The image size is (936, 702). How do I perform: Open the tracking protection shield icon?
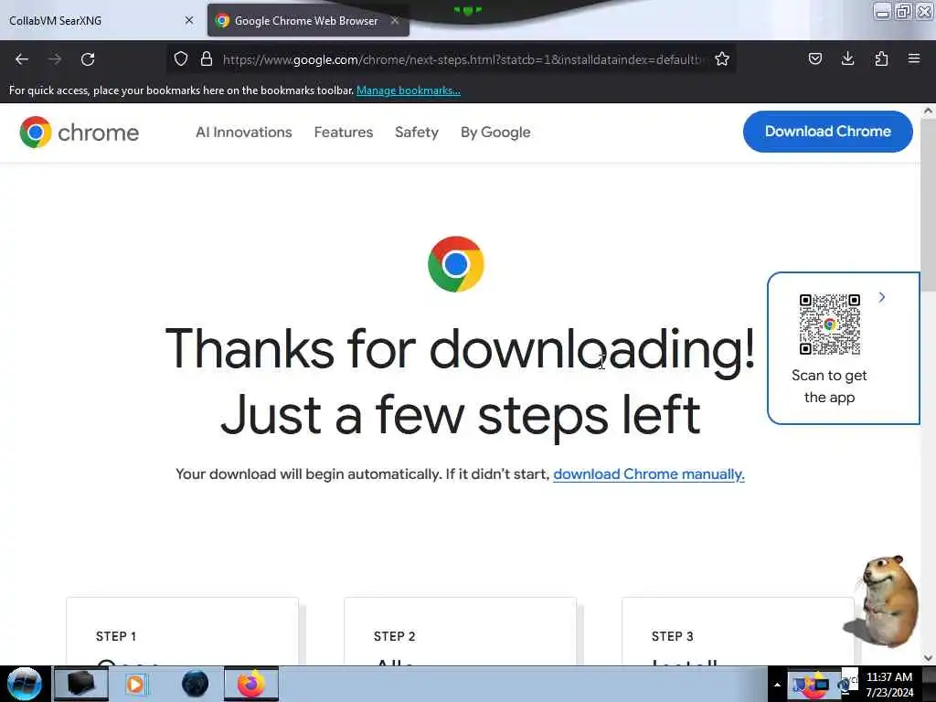pos(181,58)
